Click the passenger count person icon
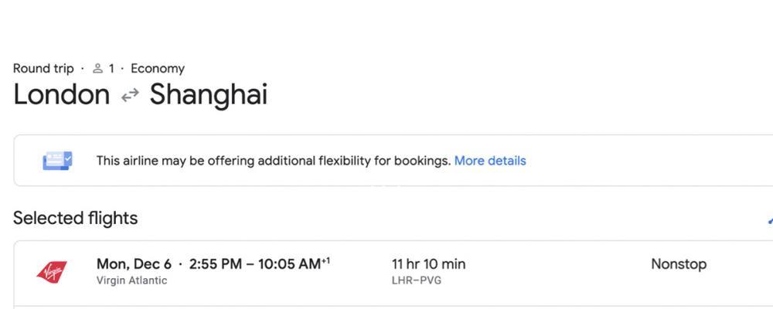The height and width of the screenshot is (309, 773). [x=97, y=69]
